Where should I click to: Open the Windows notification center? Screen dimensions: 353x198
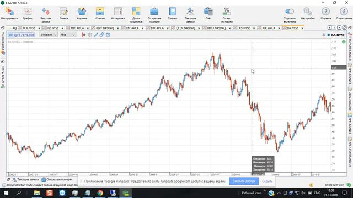(x=344, y=193)
